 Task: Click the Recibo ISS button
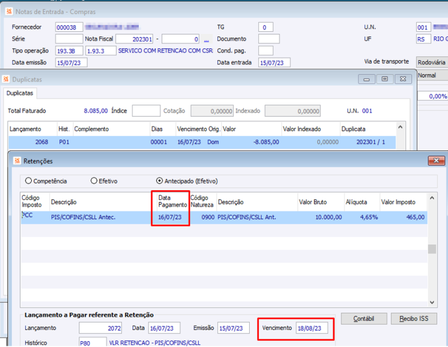413,319
